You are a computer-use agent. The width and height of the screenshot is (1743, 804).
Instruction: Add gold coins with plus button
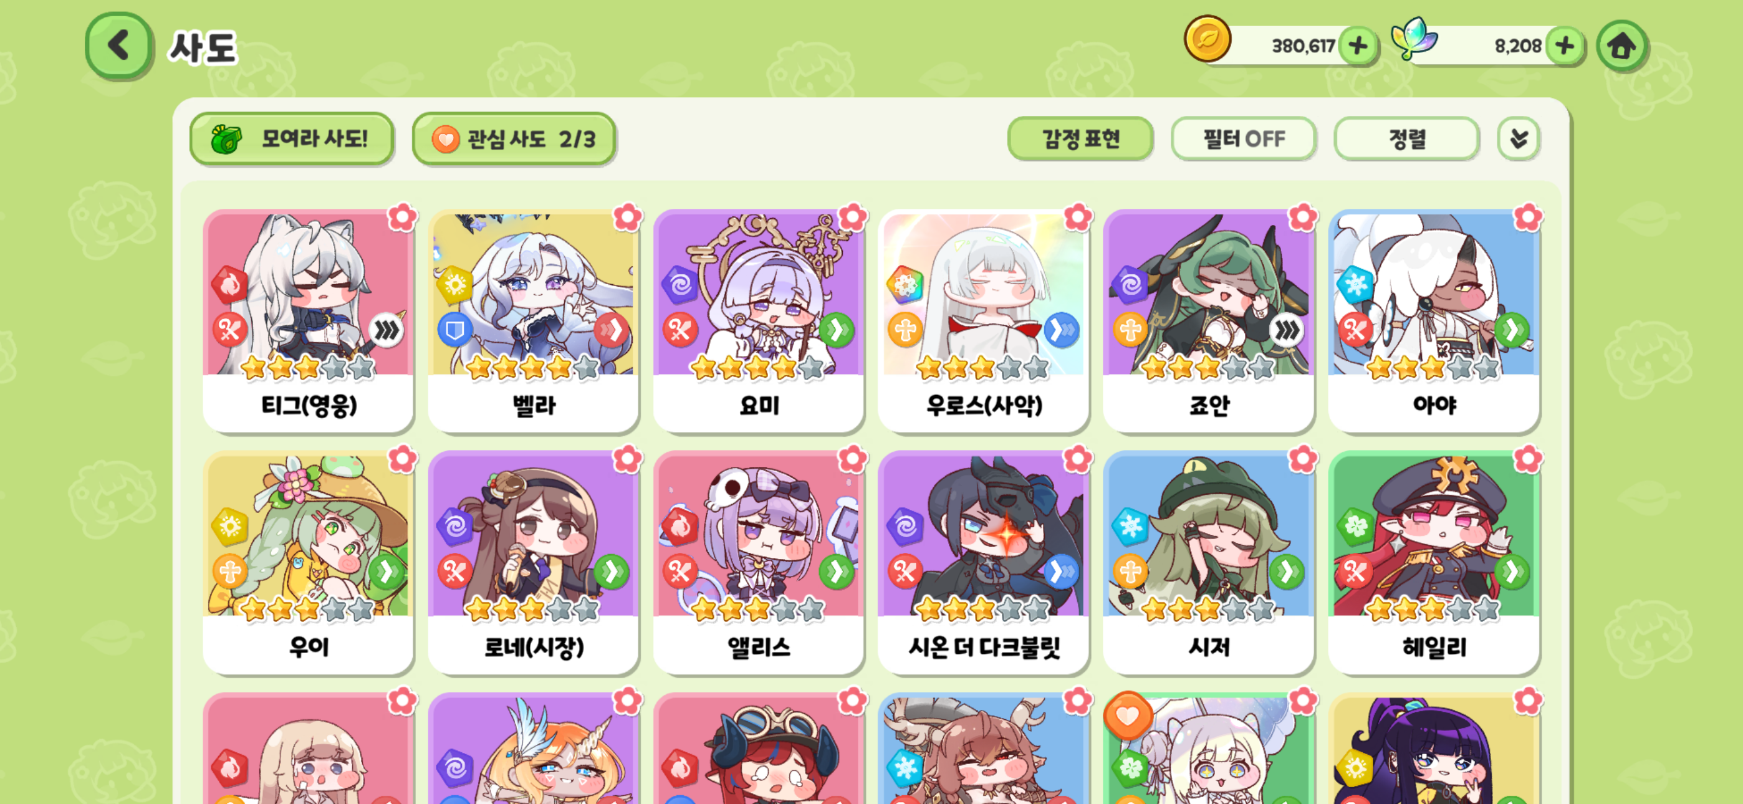(x=1357, y=46)
